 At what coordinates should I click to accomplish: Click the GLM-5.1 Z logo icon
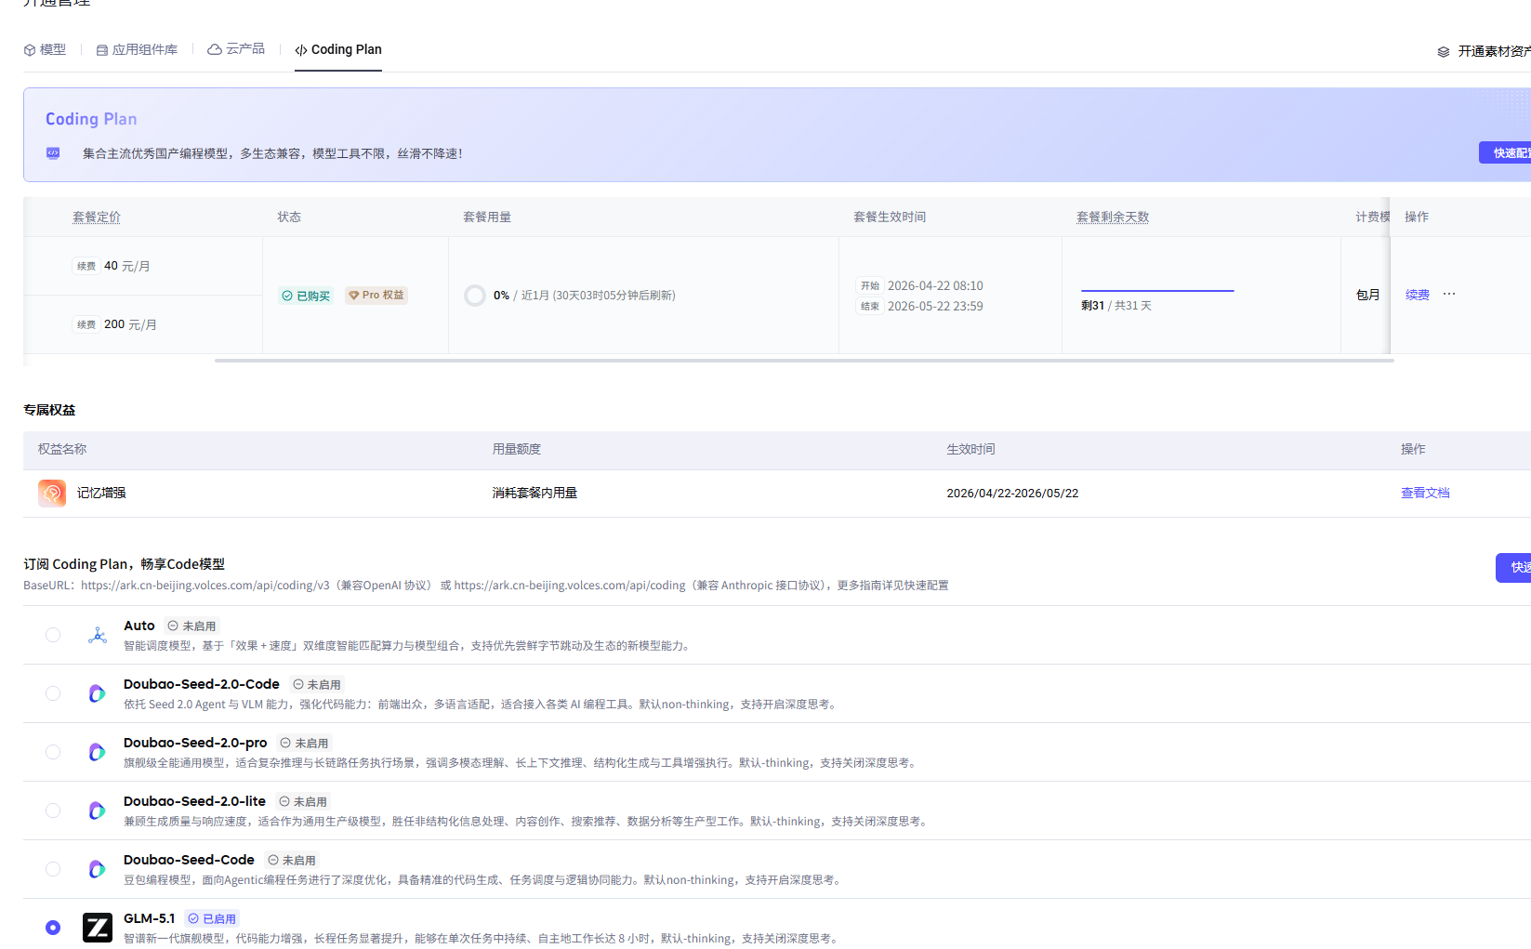(x=98, y=928)
